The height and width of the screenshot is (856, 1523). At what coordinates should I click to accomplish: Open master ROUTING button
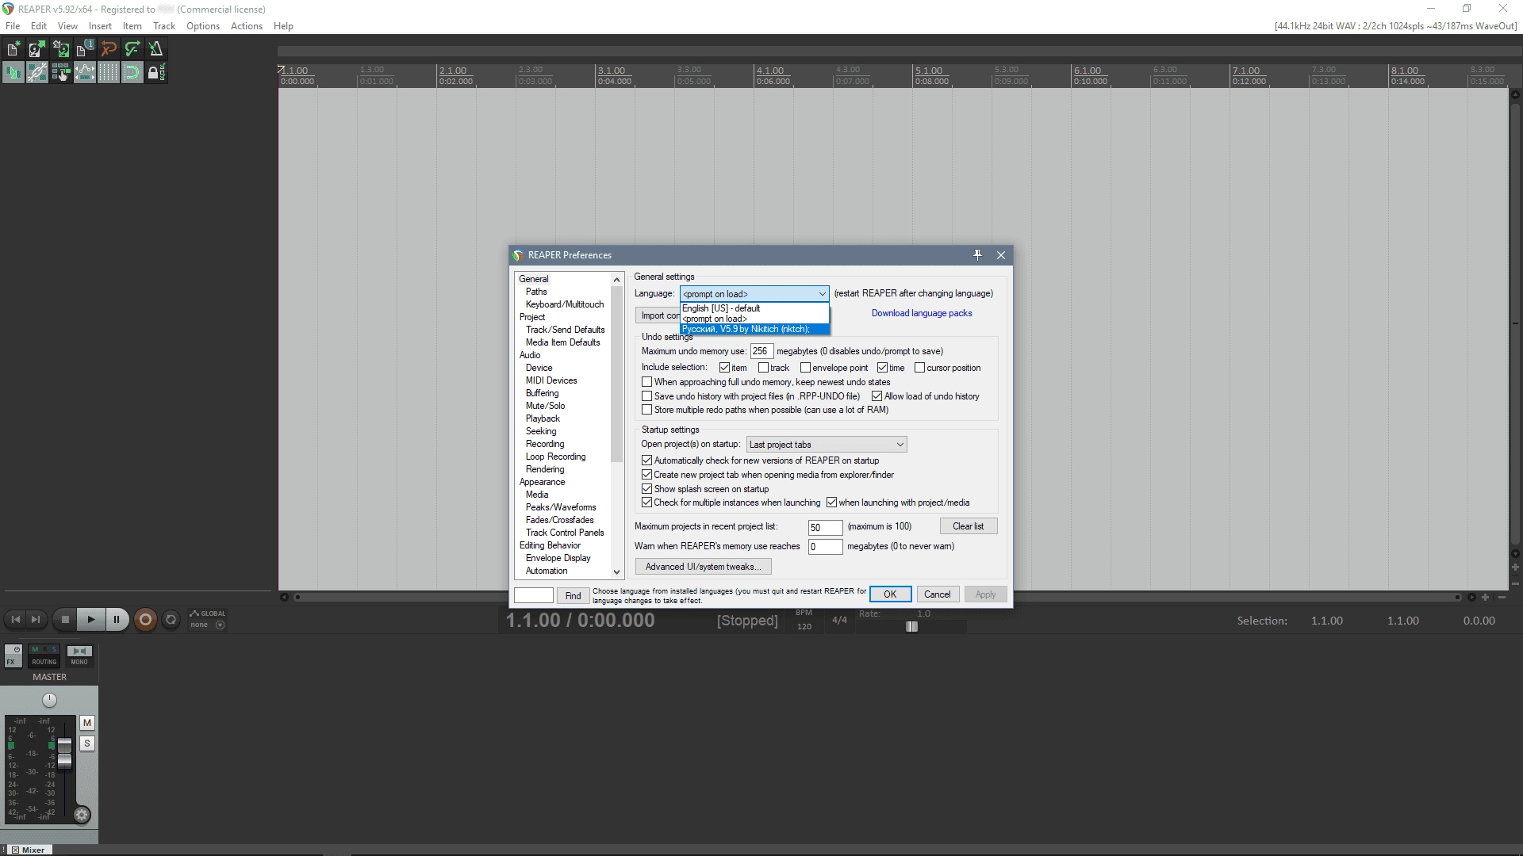click(44, 655)
